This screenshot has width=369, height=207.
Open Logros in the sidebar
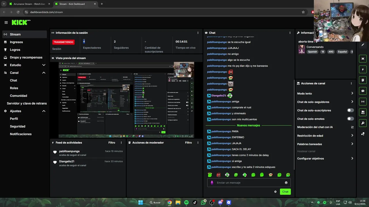tap(25, 50)
